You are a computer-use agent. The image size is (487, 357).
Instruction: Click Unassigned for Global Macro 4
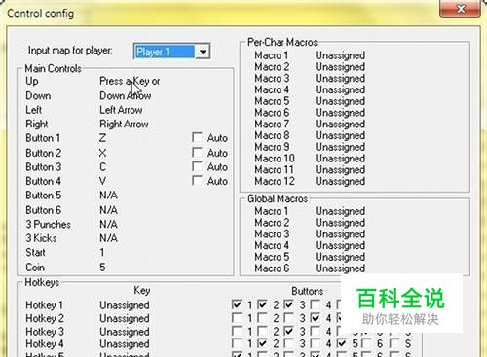[340, 245]
